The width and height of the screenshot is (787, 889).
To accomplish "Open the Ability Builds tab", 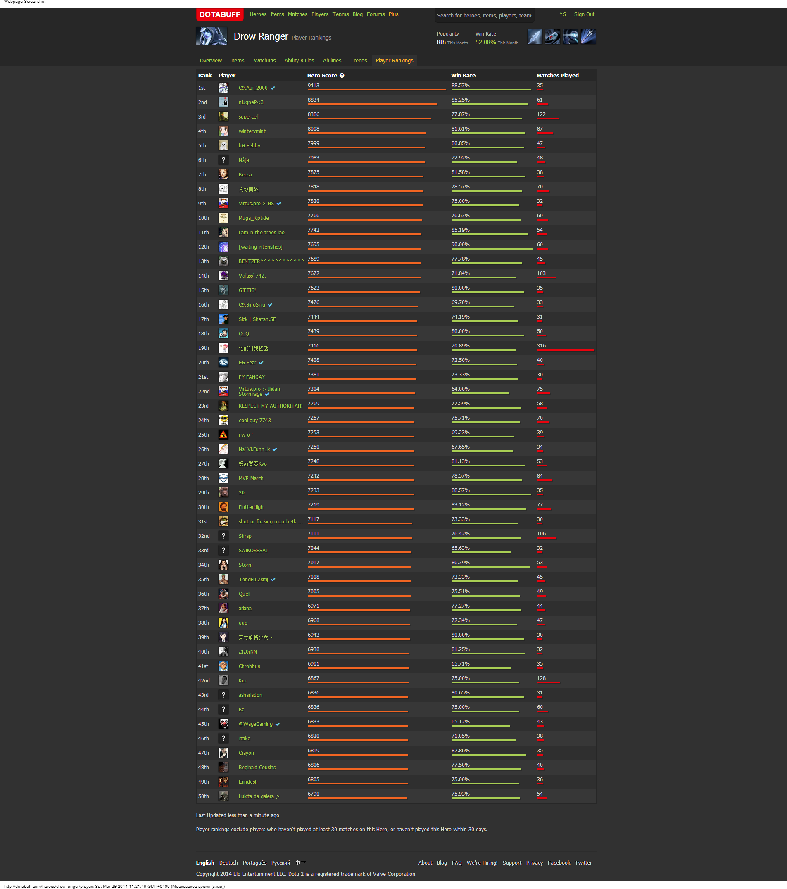I will [299, 60].
